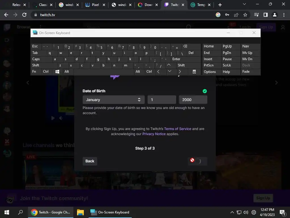Click the space bar on keyboard
The height and width of the screenshot is (218, 290).
pyautogui.click(x=104, y=72)
